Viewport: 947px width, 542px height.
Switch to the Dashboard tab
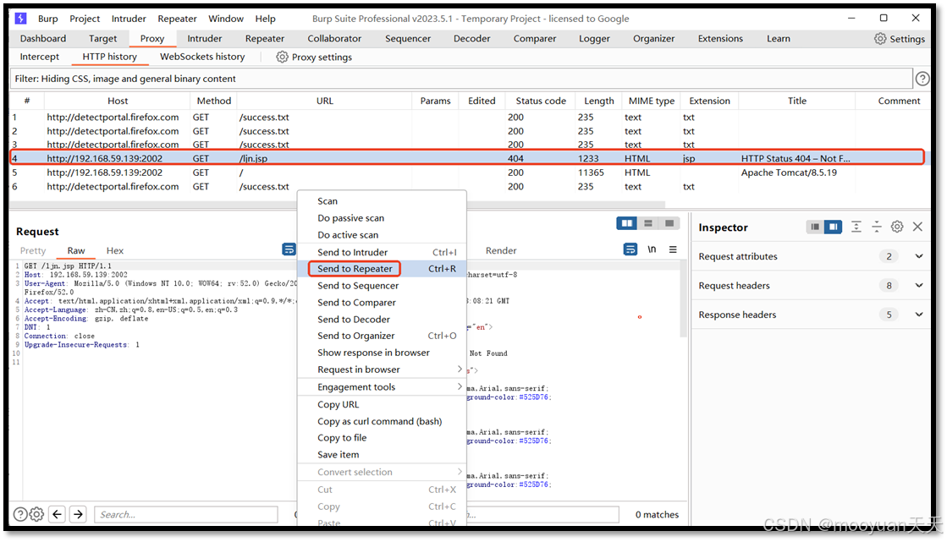(x=43, y=39)
